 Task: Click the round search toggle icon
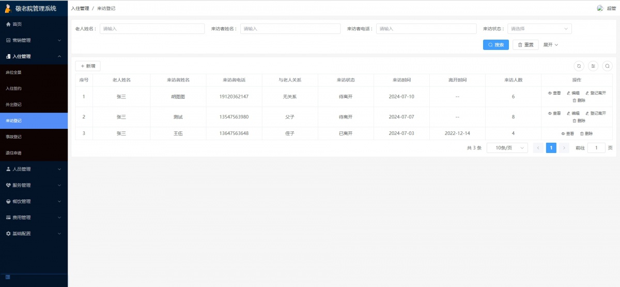coord(607,66)
